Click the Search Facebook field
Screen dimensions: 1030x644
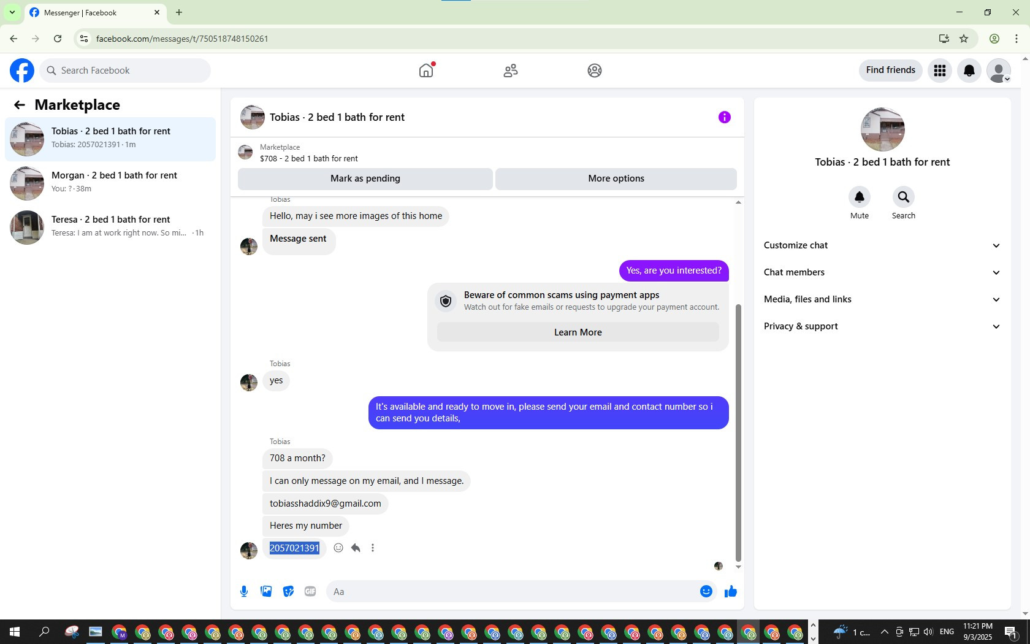125,71
